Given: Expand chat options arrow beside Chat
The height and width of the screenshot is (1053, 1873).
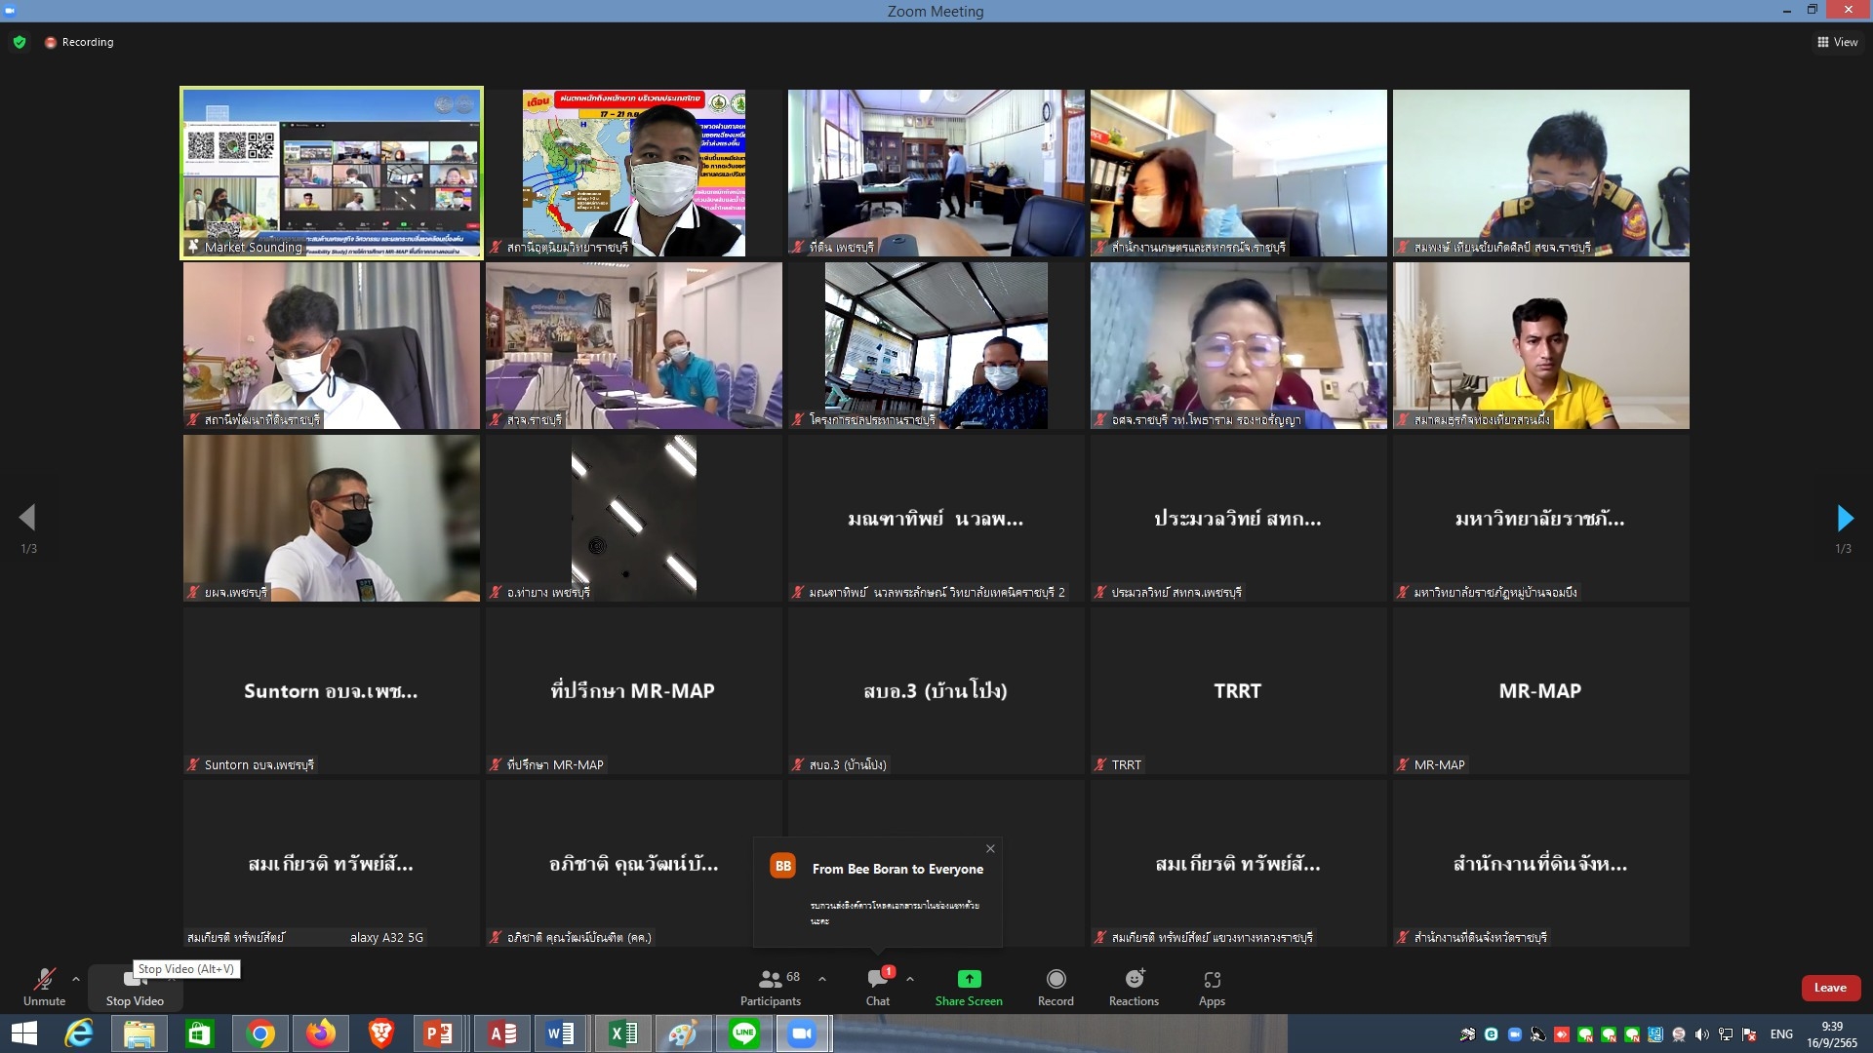Looking at the screenshot, I should [x=910, y=979].
